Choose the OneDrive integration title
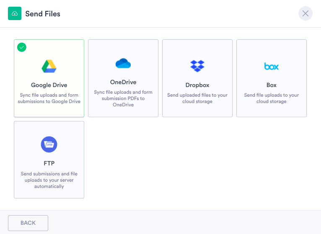 click(x=123, y=82)
